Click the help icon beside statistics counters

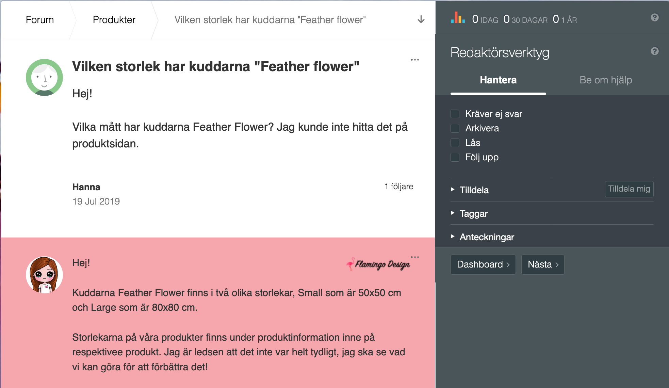coord(654,17)
